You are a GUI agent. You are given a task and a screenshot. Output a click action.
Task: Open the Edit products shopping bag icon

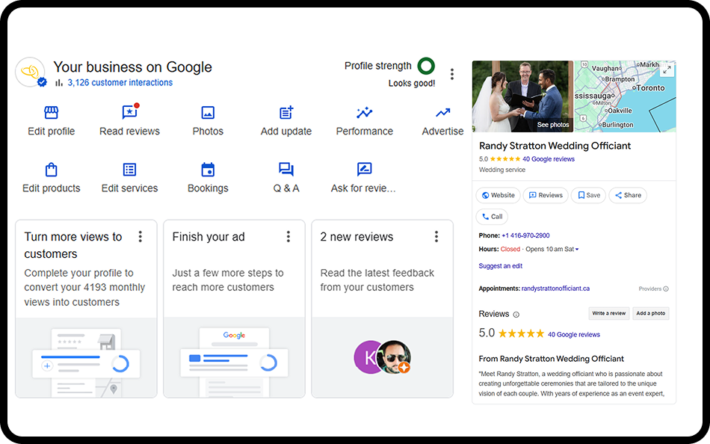[51, 170]
